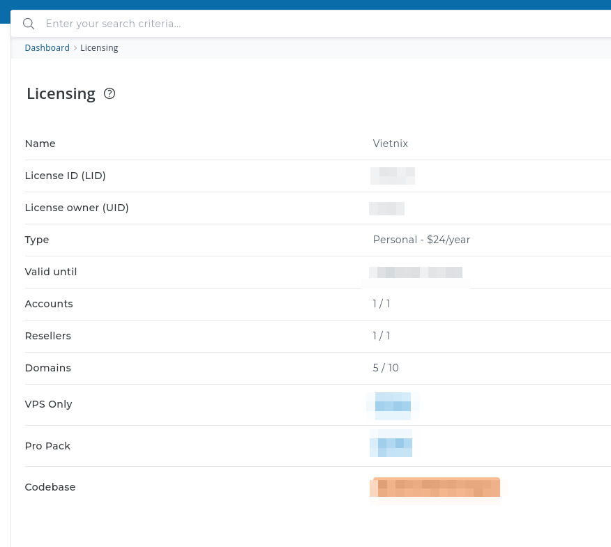
Task: Select the help icon next to the Licensing heading
Action: [x=110, y=93]
